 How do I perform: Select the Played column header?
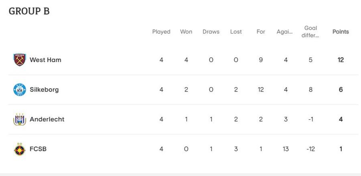161,32
